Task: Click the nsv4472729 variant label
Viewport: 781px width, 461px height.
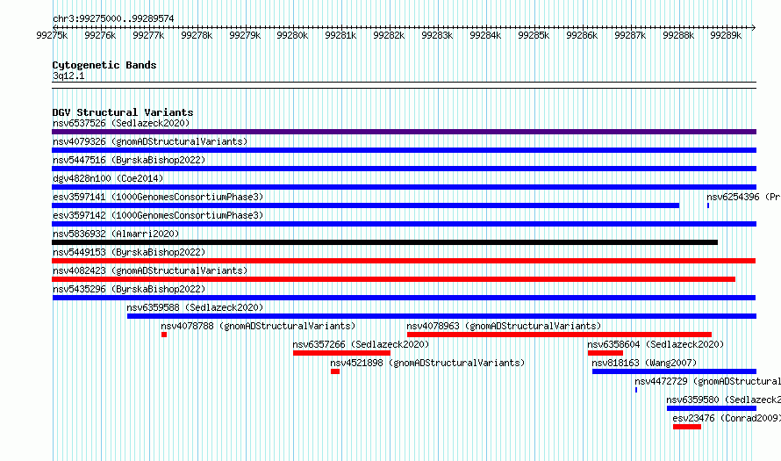Action: [x=708, y=381]
